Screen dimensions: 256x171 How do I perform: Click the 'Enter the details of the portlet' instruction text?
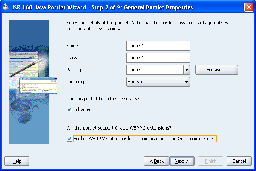click(147, 26)
